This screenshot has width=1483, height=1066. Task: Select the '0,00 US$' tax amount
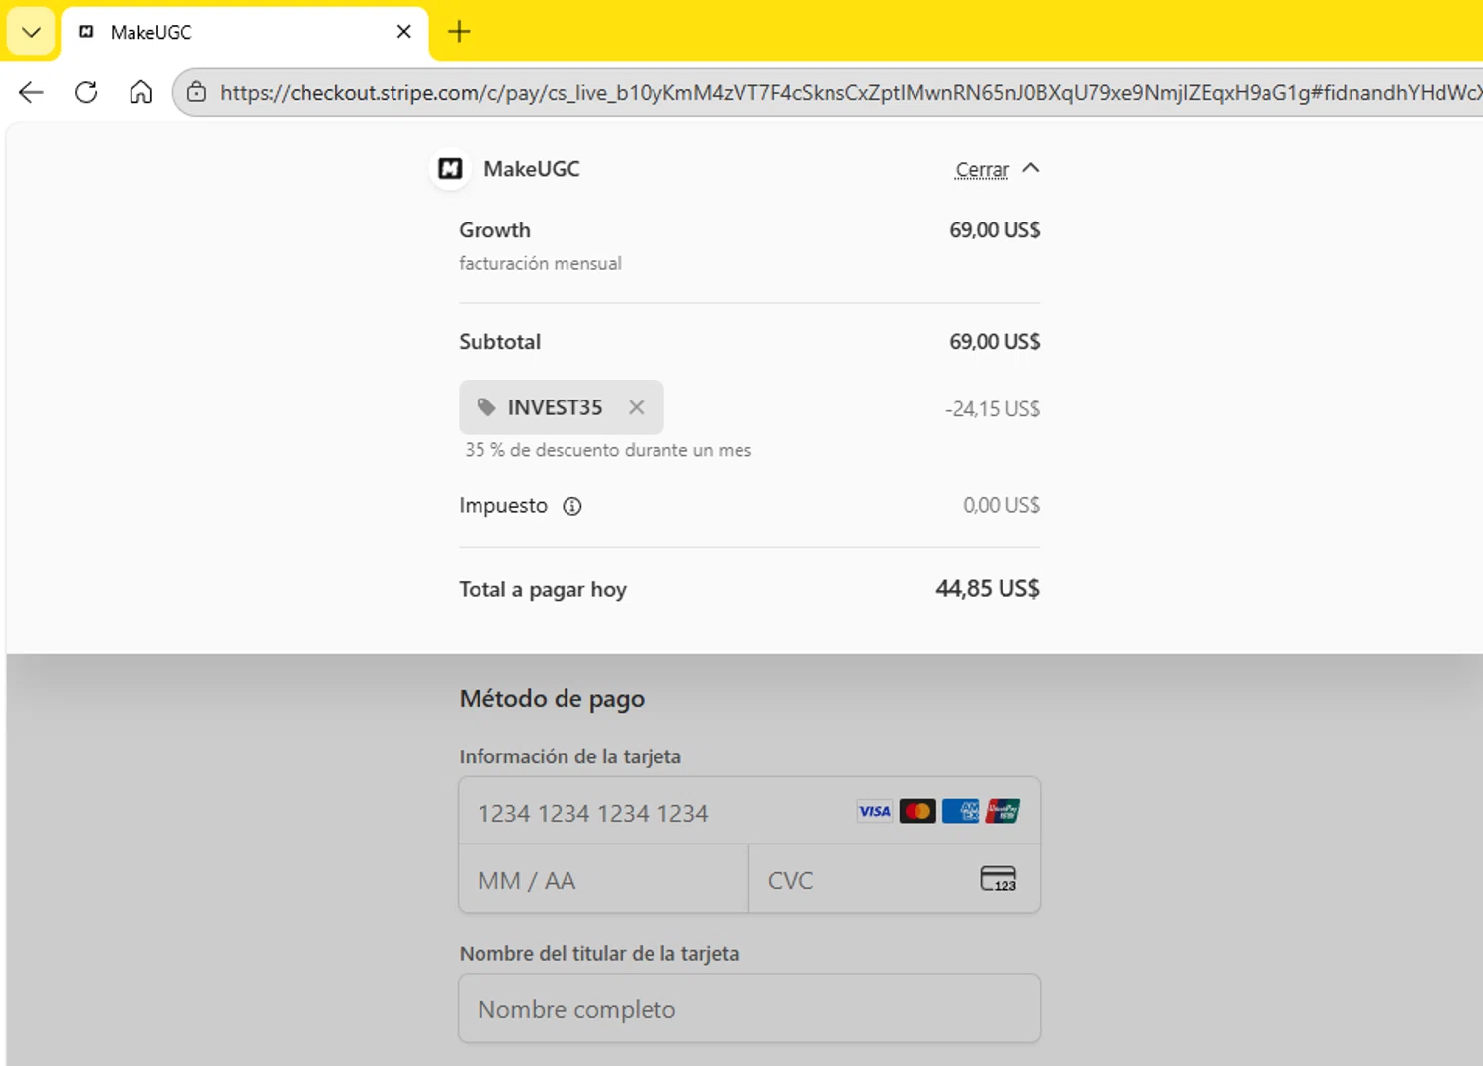(x=1002, y=505)
